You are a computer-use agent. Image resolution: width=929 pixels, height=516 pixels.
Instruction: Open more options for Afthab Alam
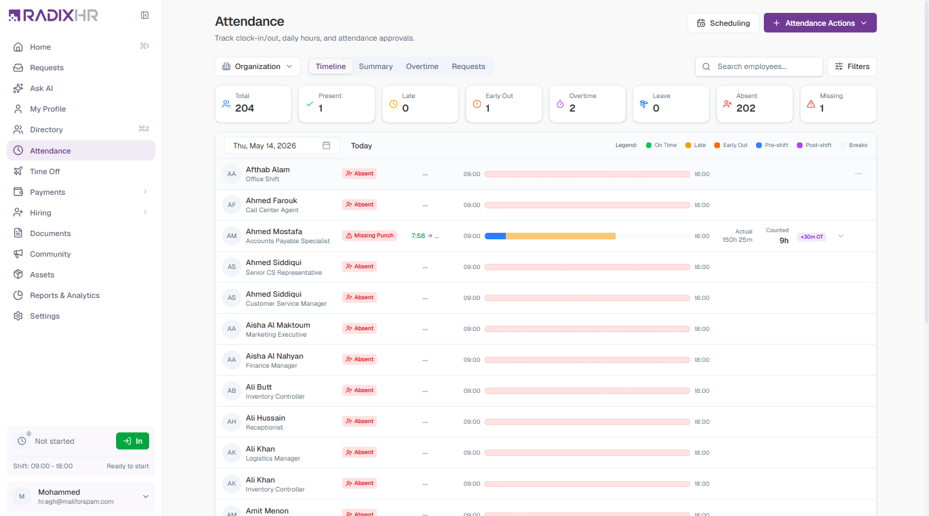(x=858, y=174)
